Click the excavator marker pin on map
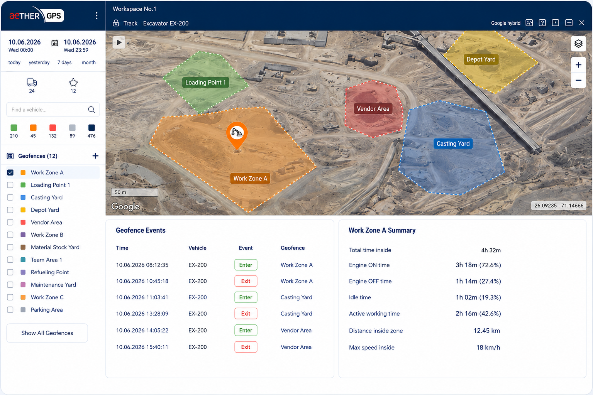 (x=237, y=135)
